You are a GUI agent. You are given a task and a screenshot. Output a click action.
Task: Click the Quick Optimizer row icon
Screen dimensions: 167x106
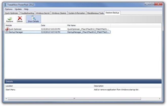tap(7, 29)
